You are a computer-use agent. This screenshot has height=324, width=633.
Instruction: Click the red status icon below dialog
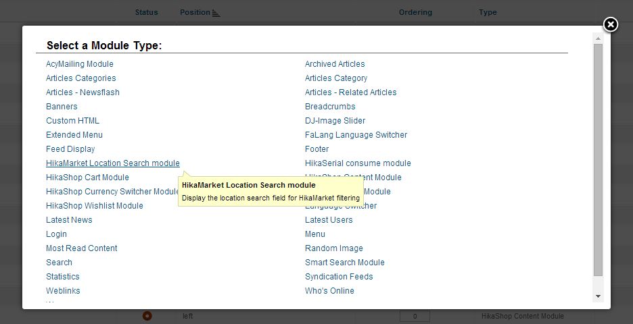point(147,316)
